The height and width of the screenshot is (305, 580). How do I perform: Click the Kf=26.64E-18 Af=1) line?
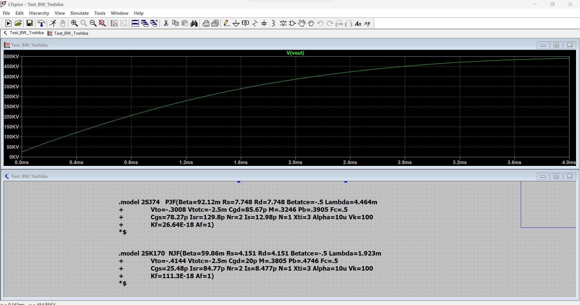(x=182, y=225)
